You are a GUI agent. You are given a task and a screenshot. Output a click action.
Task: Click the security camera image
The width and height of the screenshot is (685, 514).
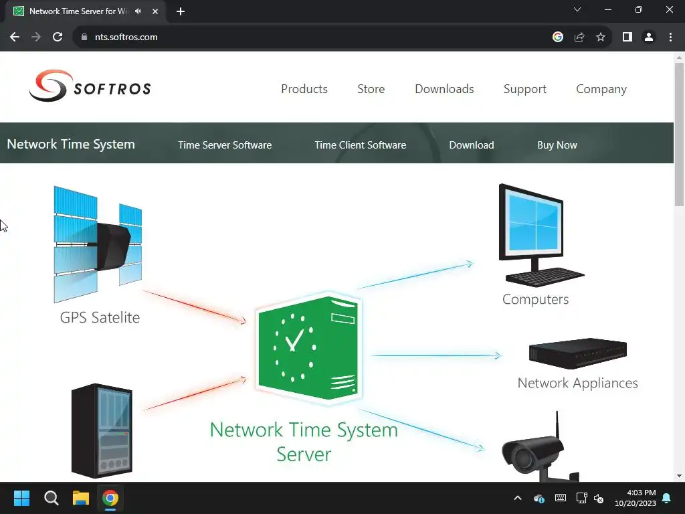pyautogui.click(x=541, y=446)
